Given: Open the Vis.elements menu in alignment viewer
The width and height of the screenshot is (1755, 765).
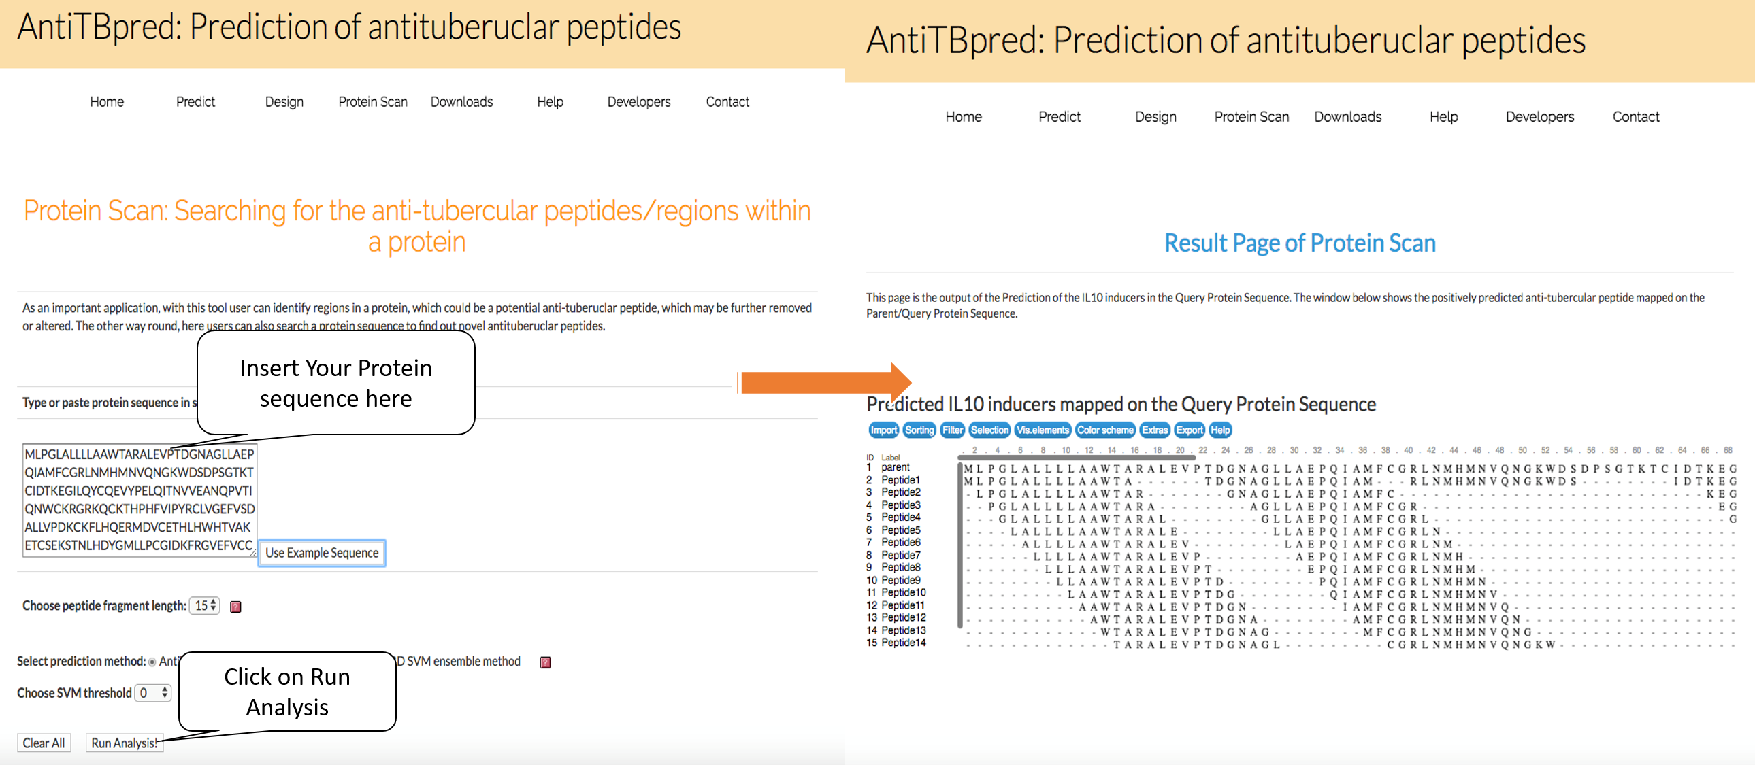Looking at the screenshot, I should tap(1043, 430).
